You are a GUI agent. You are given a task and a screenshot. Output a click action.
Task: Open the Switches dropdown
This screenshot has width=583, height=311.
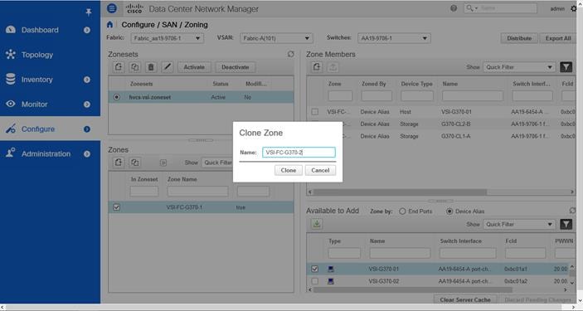(394, 38)
